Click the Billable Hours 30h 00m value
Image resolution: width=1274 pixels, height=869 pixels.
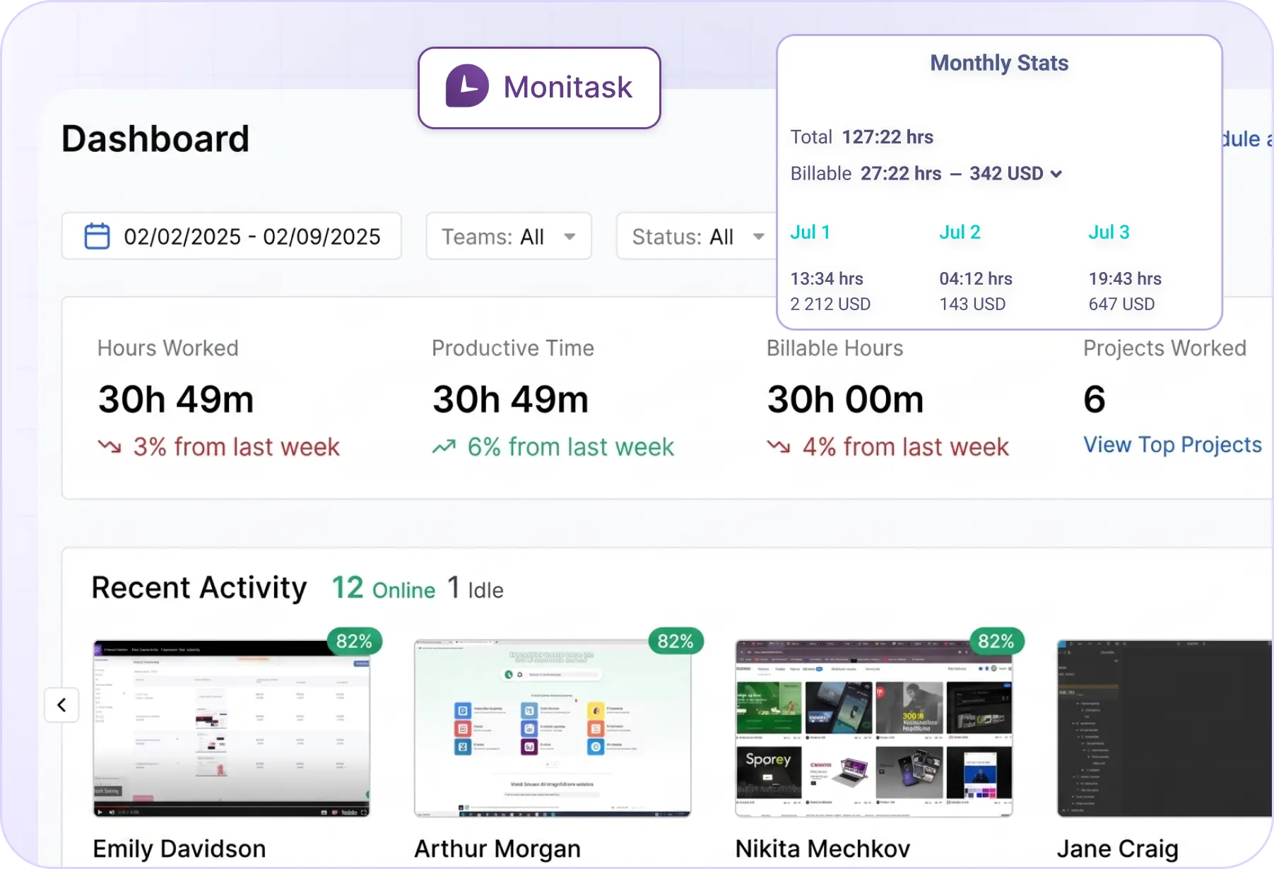[x=845, y=399]
